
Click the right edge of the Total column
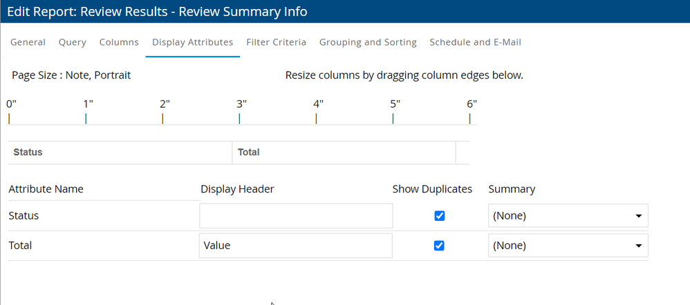click(456, 152)
